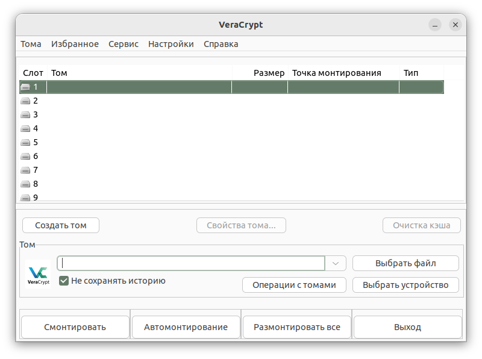This screenshot has width=482, height=359.
Task: Click the Очистка кэша button
Action: coord(421,225)
